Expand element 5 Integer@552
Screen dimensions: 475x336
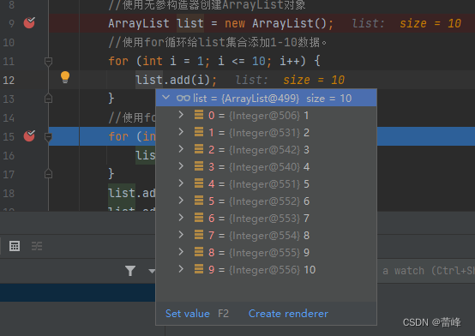pos(181,201)
